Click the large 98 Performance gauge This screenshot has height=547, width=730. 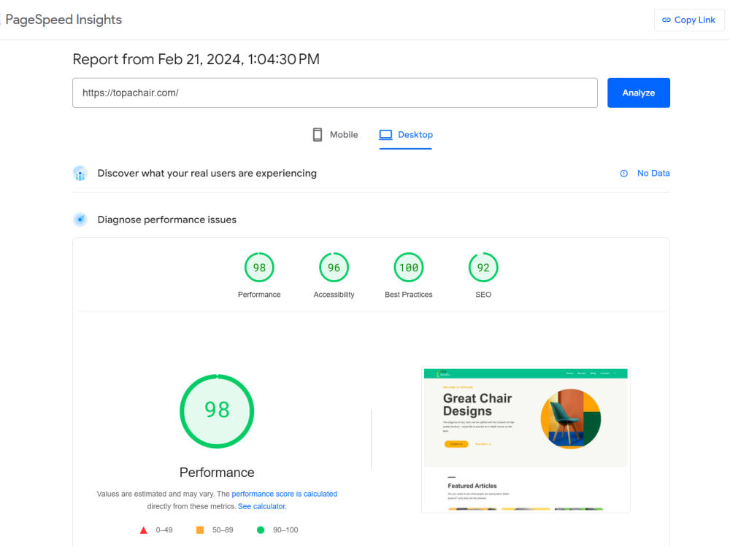coord(217,411)
